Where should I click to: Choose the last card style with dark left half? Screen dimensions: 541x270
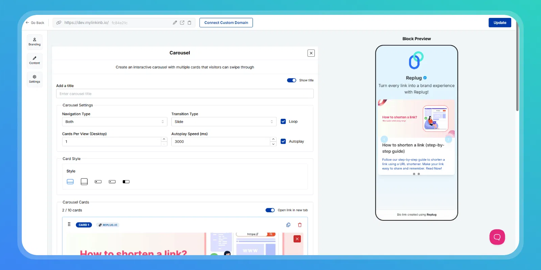[126, 182]
